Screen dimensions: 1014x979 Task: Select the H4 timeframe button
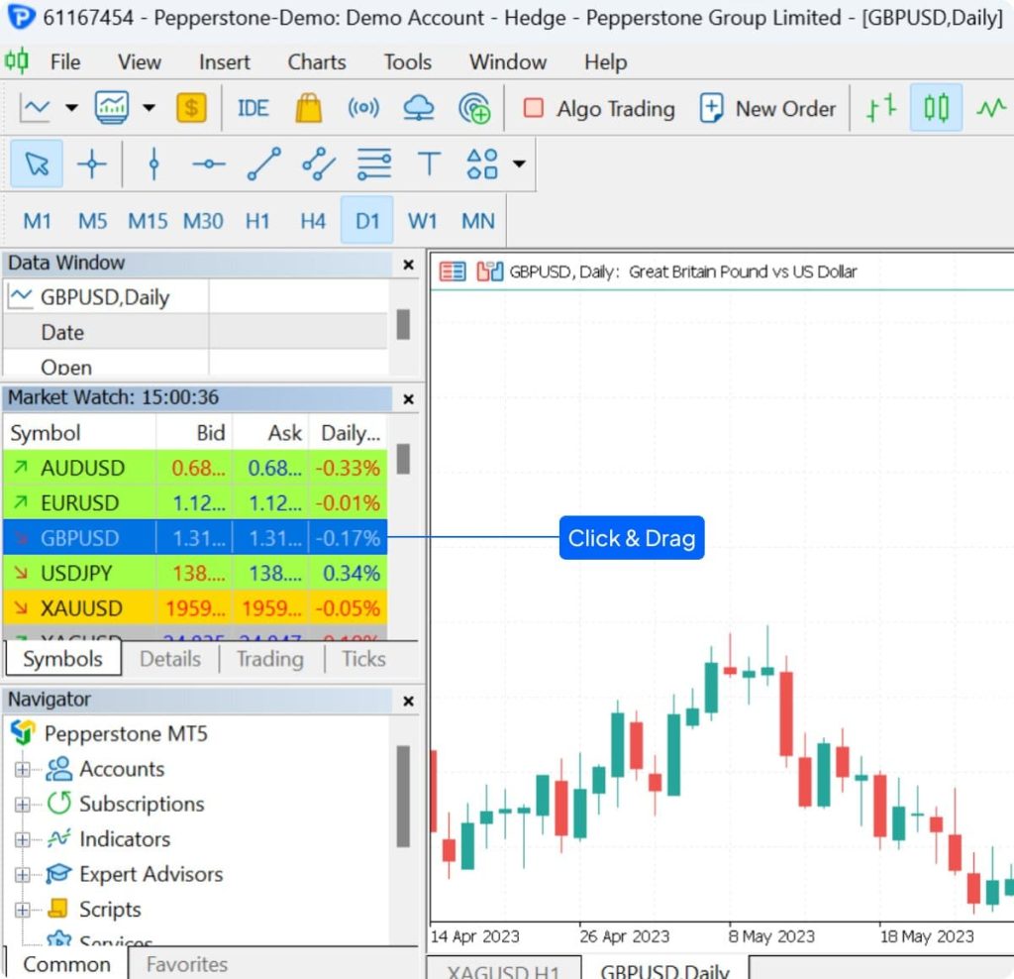pyautogui.click(x=313, y=221)
